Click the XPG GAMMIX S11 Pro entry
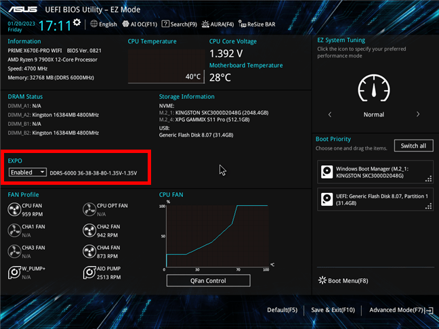This screenshot has width=439, height=329. [204, 120]
